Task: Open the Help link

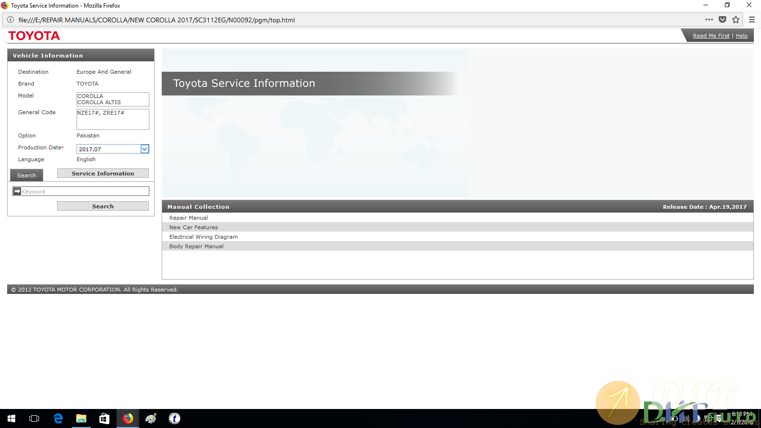Action: pyautogui.click(x=741, y=36)
